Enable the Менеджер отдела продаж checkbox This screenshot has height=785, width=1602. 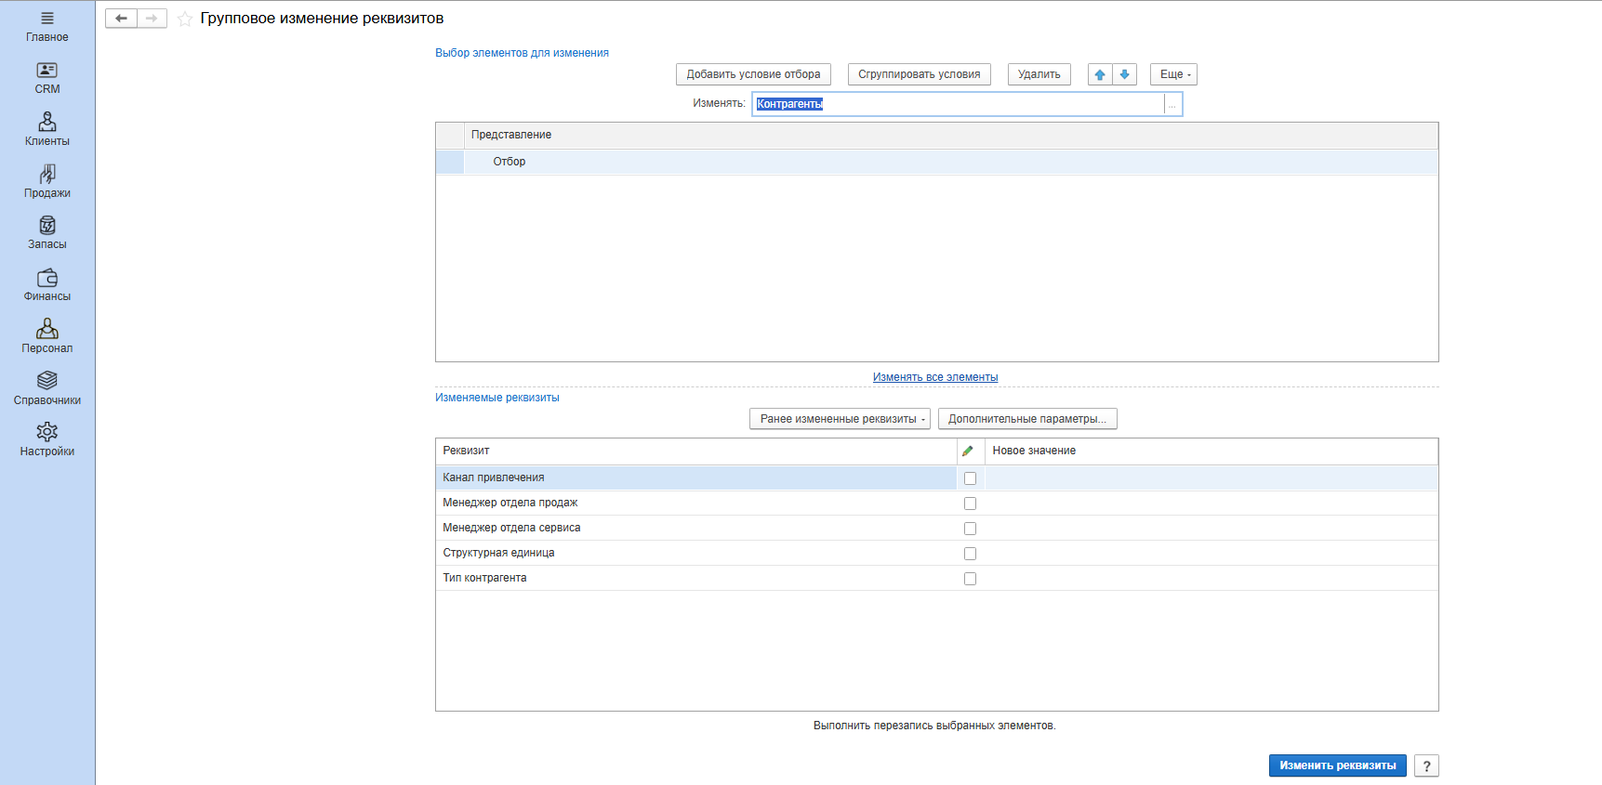970,504
